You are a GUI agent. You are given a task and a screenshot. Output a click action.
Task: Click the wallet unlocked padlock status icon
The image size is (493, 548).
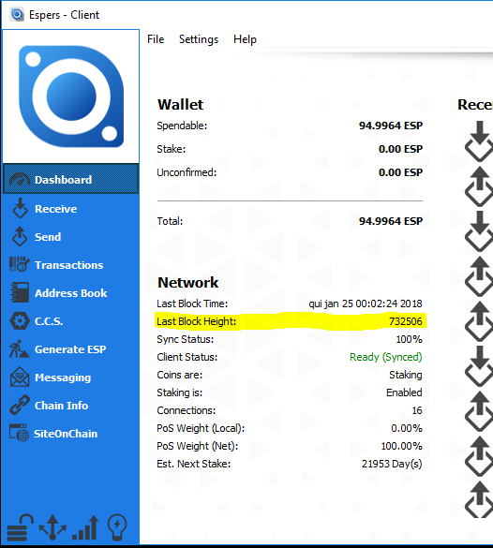click(20, 527)
